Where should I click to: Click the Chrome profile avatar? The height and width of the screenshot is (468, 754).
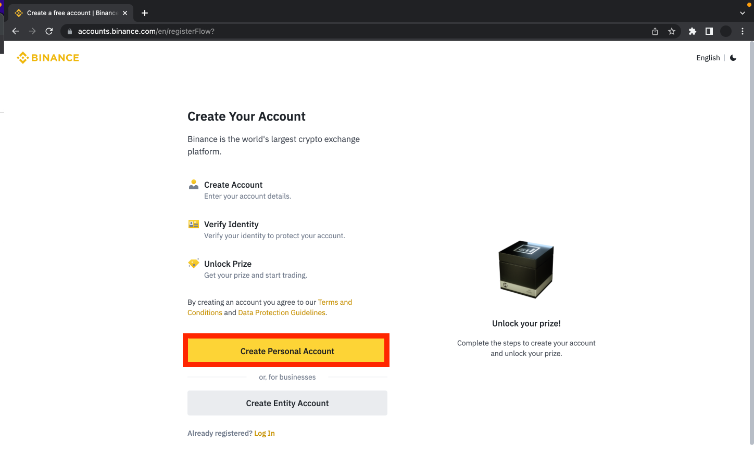[x=726, y=31]
